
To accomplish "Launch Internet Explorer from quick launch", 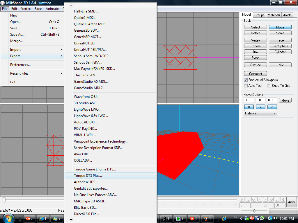I will click(224, 218).
